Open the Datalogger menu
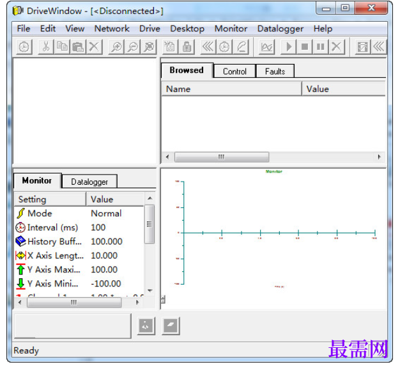Screen dimensions: 400x369 [281, 29]
